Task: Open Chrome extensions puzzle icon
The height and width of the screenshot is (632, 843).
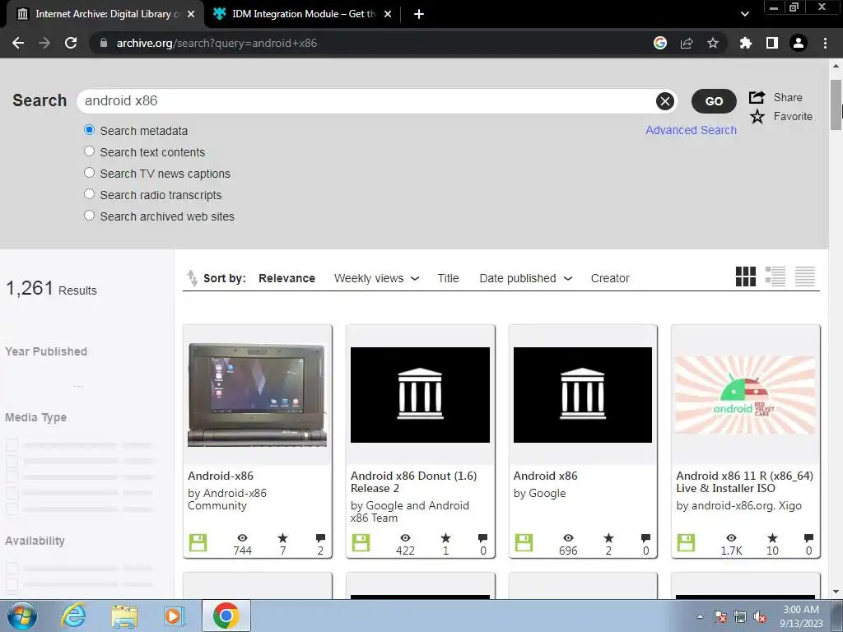Action: [x=746, y=43]
